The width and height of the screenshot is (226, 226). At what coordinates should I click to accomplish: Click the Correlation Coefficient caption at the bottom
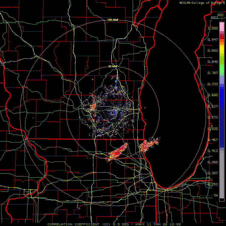coord(114,224)
